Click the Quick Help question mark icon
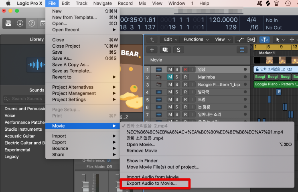 click(32, 23)
